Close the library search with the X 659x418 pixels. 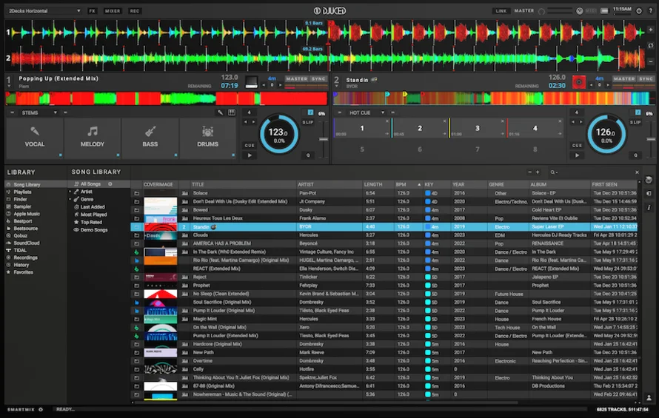[637, 172]
